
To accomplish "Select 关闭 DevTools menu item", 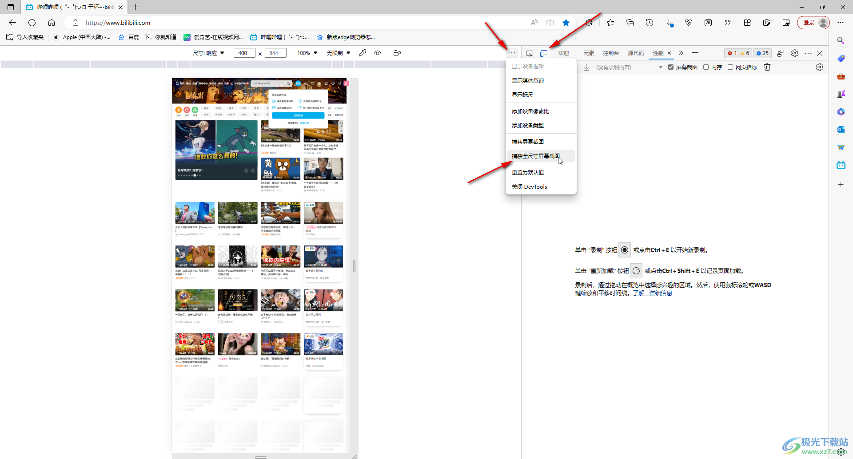I will 541,186.
